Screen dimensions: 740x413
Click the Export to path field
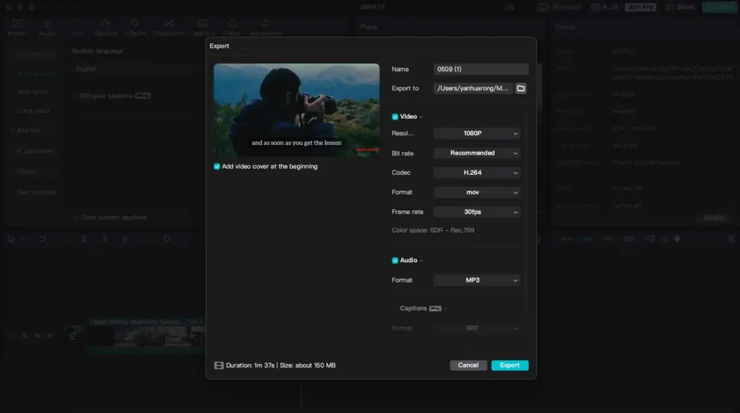(x=473, y=88)
